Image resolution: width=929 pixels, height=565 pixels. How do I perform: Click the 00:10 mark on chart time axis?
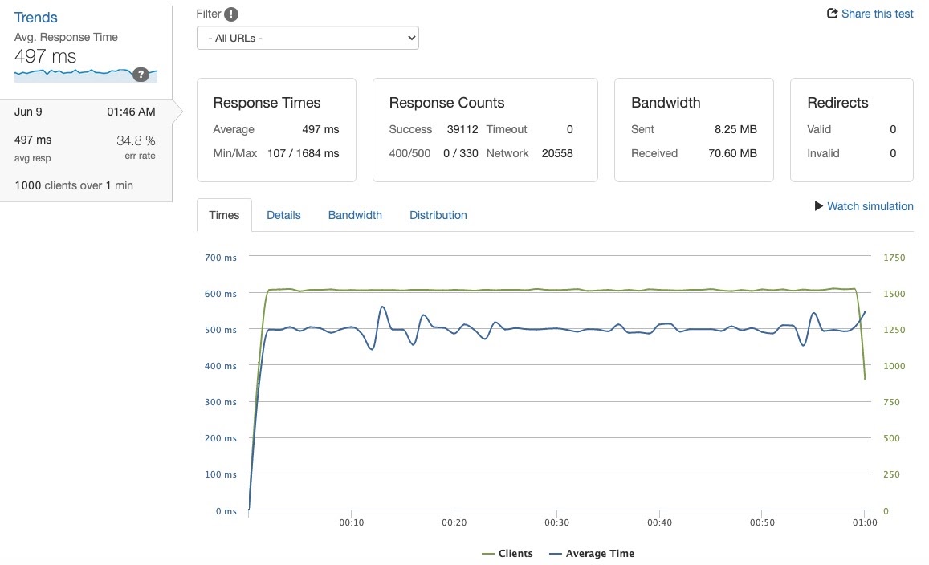352,522
